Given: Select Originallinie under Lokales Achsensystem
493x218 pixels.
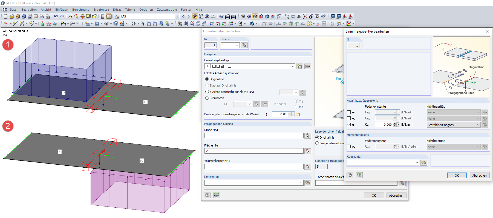Looking at the screenshot, I should 207,79.
